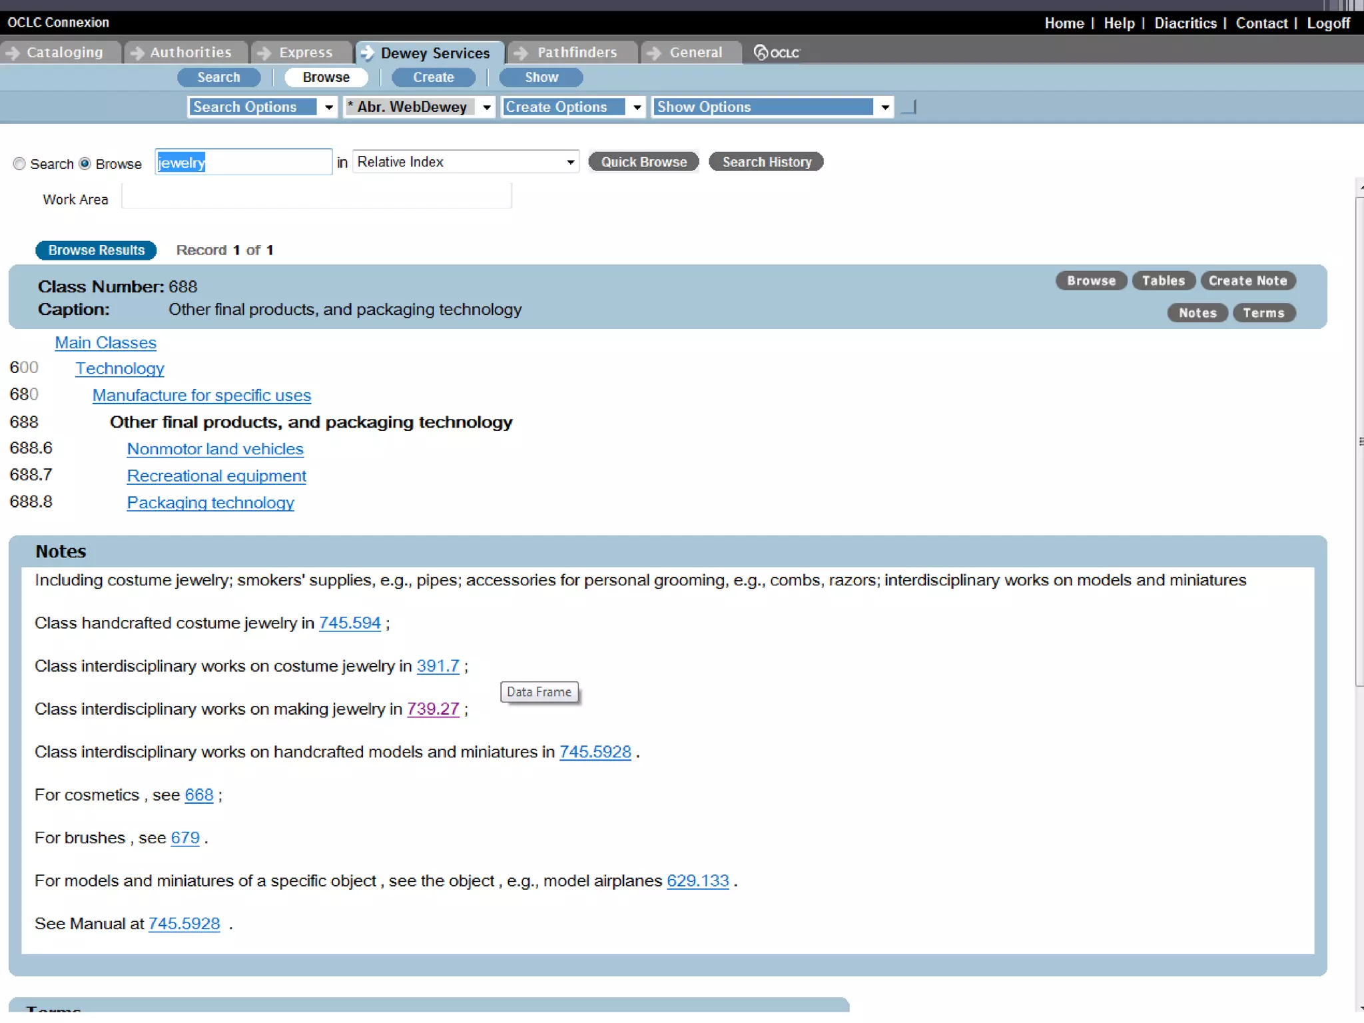Screen dimensions: 1364x1023
Task: Click the vertical scrollbar on the right
Action: click(1359, 440)
